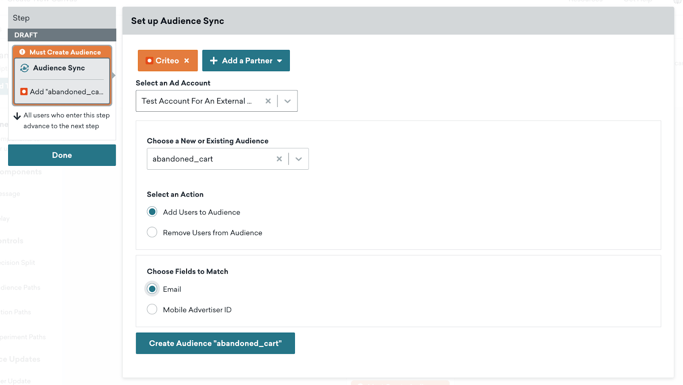This screenshot has width=683, height=385.
Task: Click the Must Create Audience warning banner
Action: (65, 52)
